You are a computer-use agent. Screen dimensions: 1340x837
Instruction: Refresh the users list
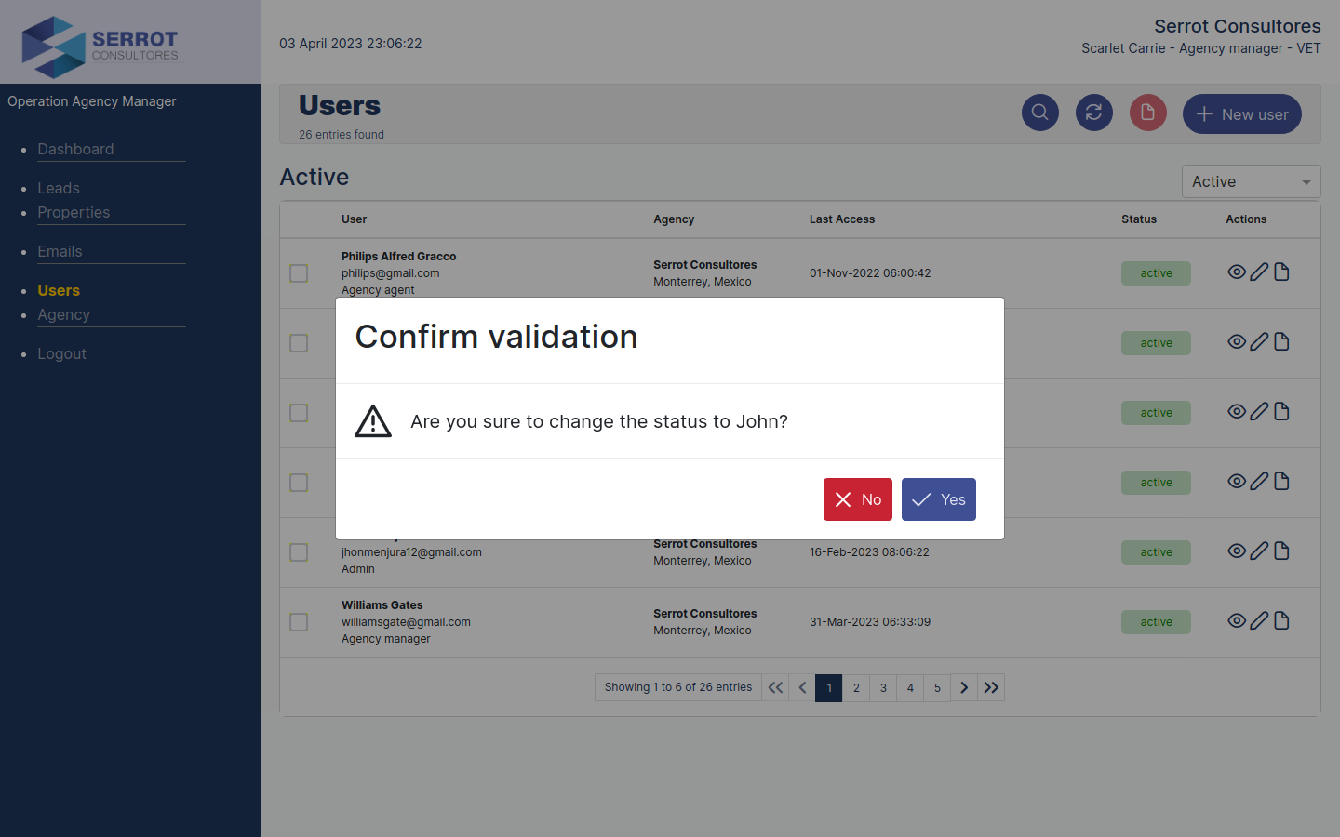1093,112
